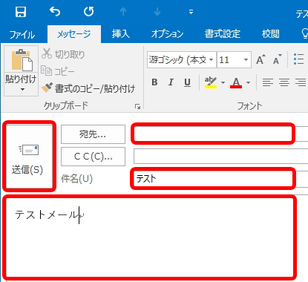Toggle Bold formatting
The width and height of the screenshot is (308, 282).
point(154,82)
